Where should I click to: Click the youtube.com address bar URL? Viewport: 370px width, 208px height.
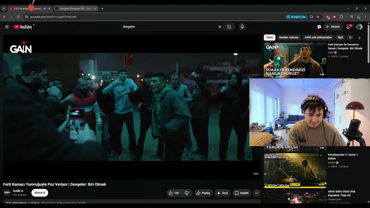click(53, 17)
